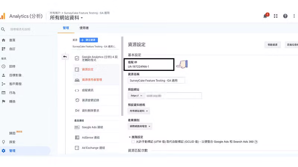Click the Ad Exchange linking icon
Image resolution: width=298 pixels, height=167 pixels.
pos(77,148)
